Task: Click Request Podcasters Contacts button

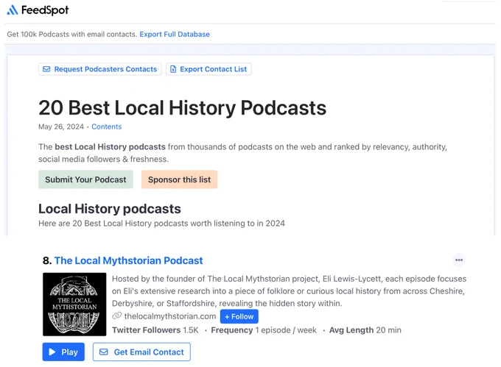Action: (x=100, y=69)
